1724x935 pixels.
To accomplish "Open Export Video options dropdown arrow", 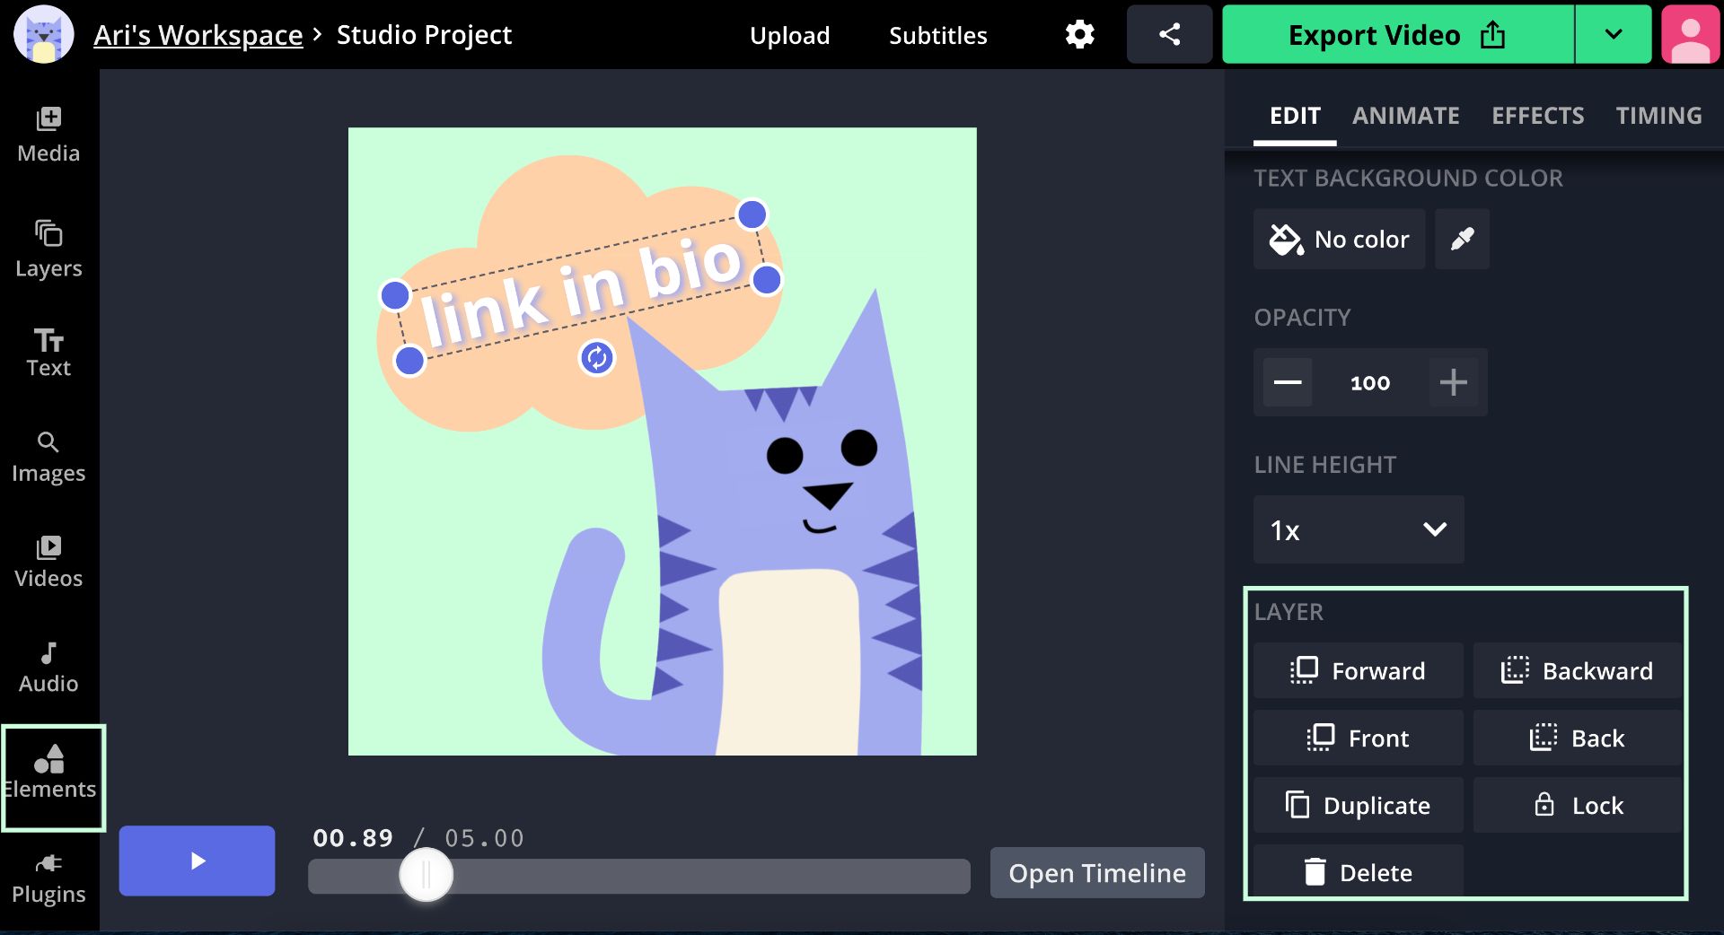I will pos(1613,35).
